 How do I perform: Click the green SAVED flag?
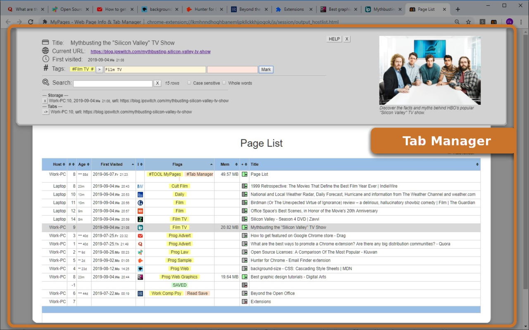click(179, 285)
